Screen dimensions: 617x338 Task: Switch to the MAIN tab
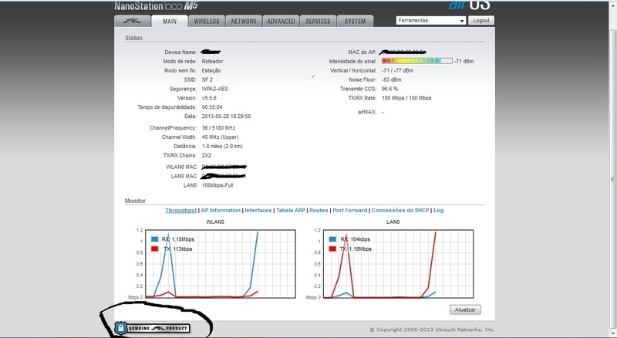pyautogui.click(x=170, y=22)
